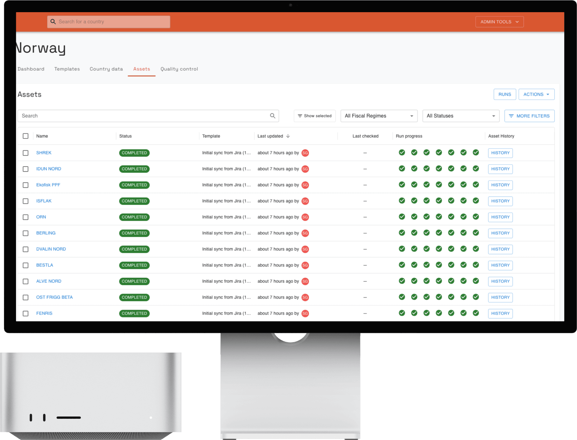
Task: Click the filter icon on Show selected
Action: (x=300, y=116)
